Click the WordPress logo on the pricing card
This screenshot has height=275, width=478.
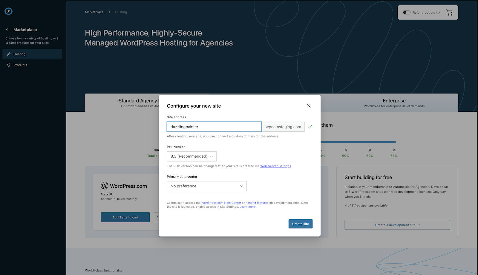point(104,185)
